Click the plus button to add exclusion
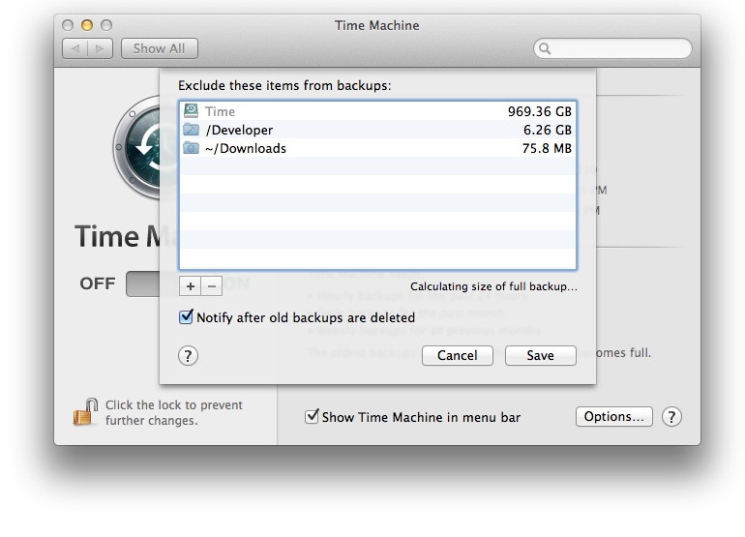The width and height of the screenshot is (745, 537). (190, 286)
